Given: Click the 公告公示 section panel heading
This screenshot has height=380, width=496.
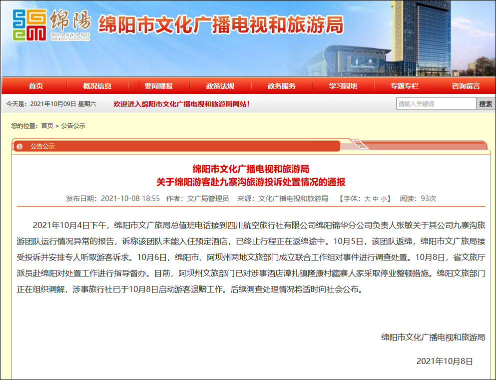Looking at the screenshot, I should 42,146.
